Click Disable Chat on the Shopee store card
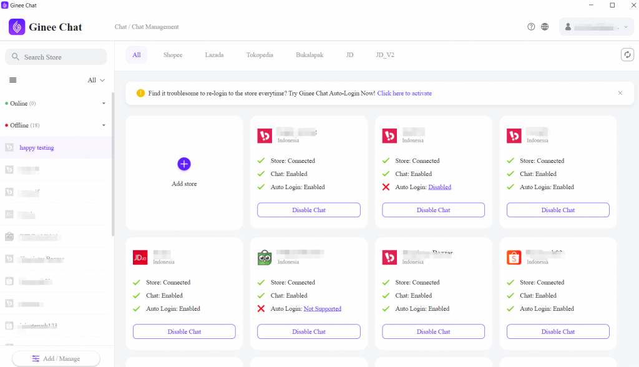 click(x=558, y=331)
